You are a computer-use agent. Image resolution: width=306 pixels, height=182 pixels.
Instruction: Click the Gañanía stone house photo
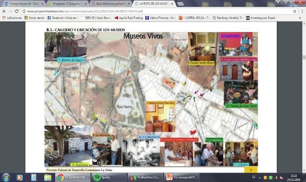pyautogui.click(x=68, y=146)
